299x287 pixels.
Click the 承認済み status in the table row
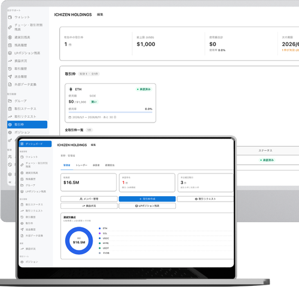(x=267, y=160)
